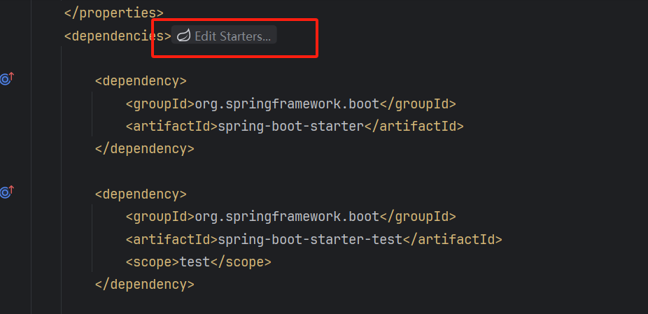The height and width of the screenshot is (314, 648).
Task: Click gutter icon beside second dependency tag
Action: point(6,192)
